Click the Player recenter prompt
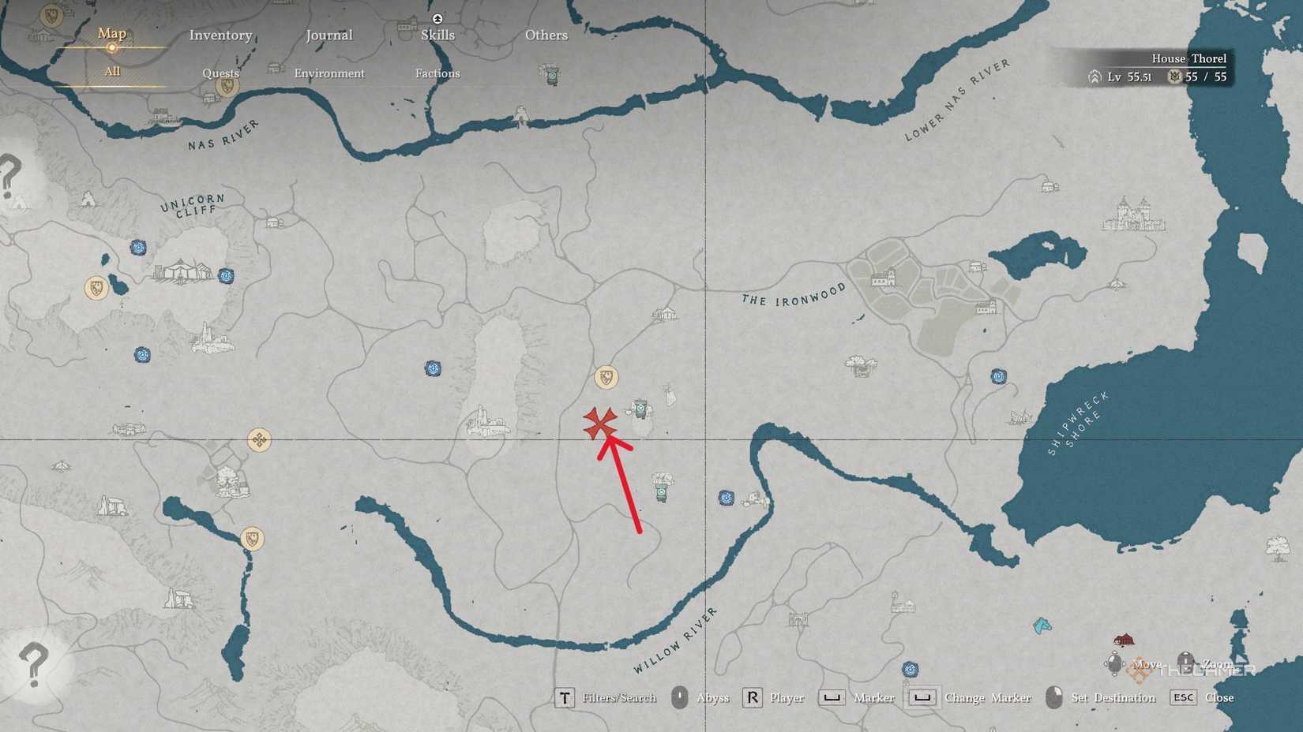 (773, 697)
